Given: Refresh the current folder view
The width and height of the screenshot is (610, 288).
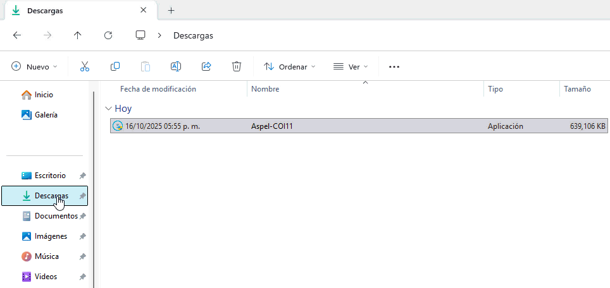Looking at the screenshot, I should (108, 35).
